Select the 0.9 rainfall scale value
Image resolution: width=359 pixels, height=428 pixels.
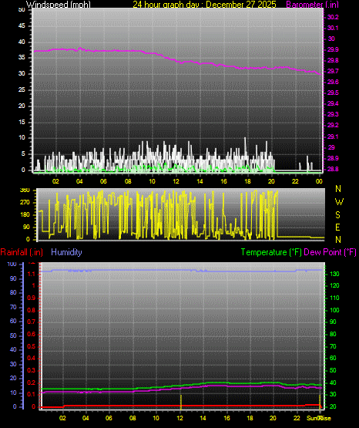32,298
